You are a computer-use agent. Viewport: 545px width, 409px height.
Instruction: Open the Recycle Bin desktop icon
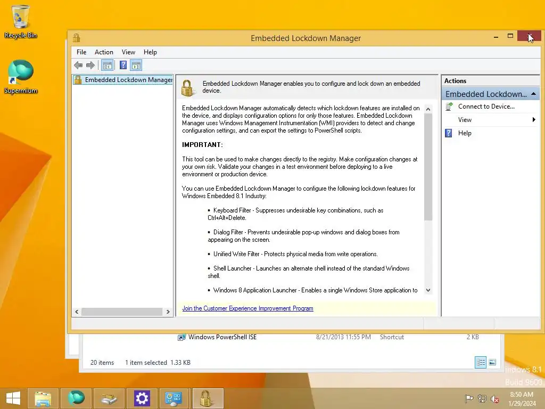click(21, 21)
